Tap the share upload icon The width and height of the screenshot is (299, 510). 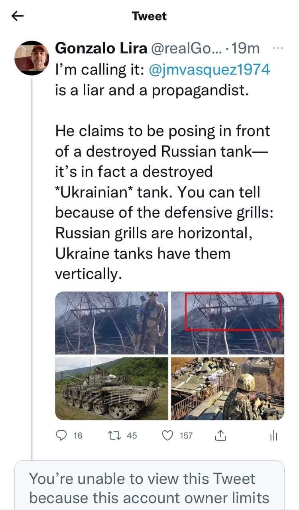(x=220, y=435)
